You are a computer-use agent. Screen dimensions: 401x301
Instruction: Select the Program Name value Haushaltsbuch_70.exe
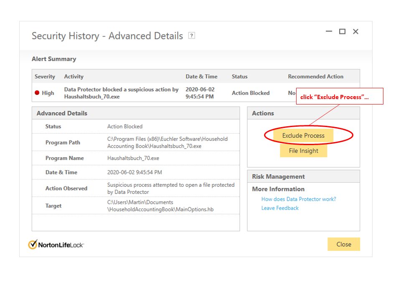133,158
